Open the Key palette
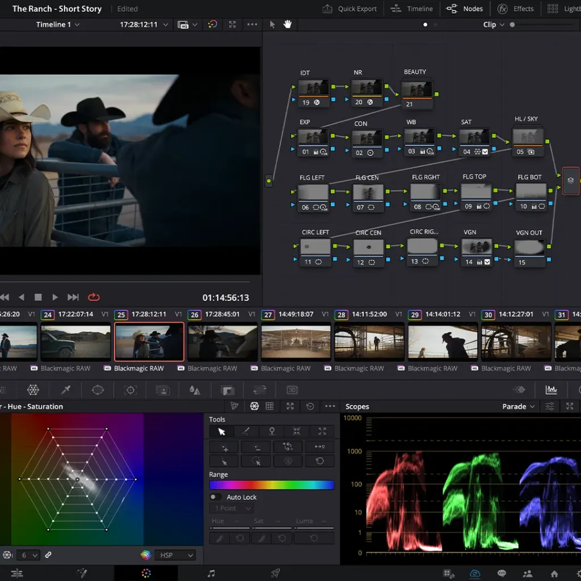 (228, 390)
